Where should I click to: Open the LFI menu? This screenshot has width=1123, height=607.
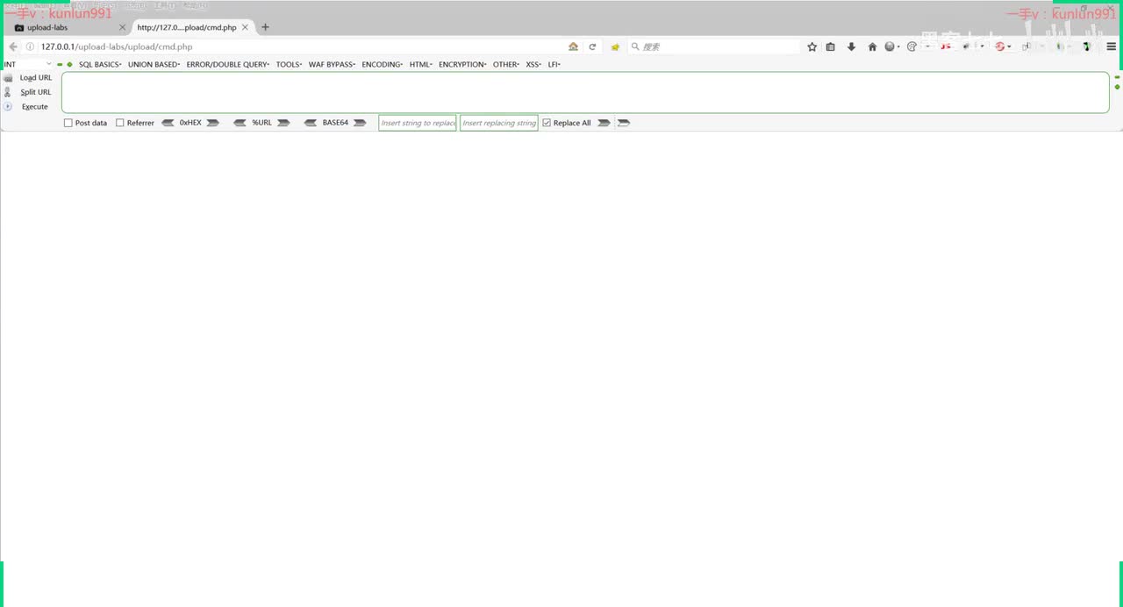554,64
